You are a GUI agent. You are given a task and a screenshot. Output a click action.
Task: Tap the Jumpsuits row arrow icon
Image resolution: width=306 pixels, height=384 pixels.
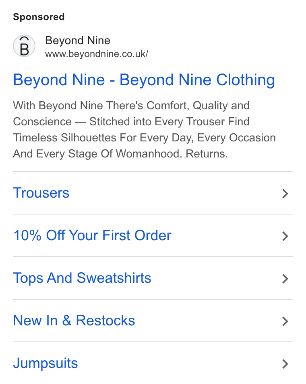coord(285,364)
